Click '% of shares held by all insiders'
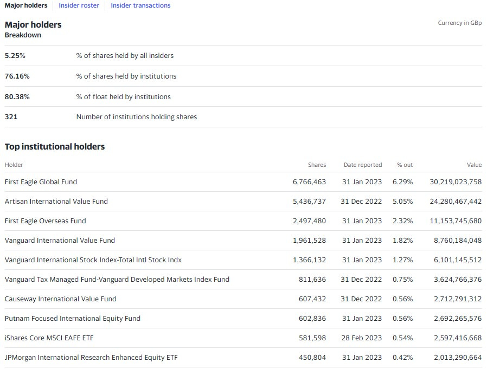This screenshot has width=500, height=375. 125,55
